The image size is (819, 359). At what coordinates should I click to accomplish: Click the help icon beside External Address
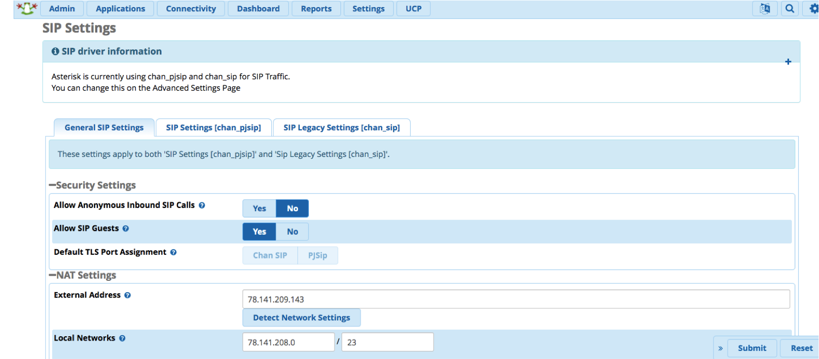(x=127, y=295)
